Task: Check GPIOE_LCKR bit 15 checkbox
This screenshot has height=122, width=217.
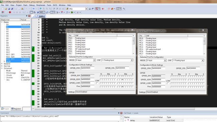Action: pos(172,84)
